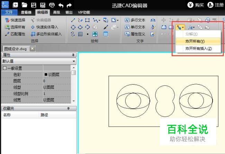The height and width of the screenshot is (154, 225).
Task: Click the insert block icon in draw group
Action: pos(106,20)
